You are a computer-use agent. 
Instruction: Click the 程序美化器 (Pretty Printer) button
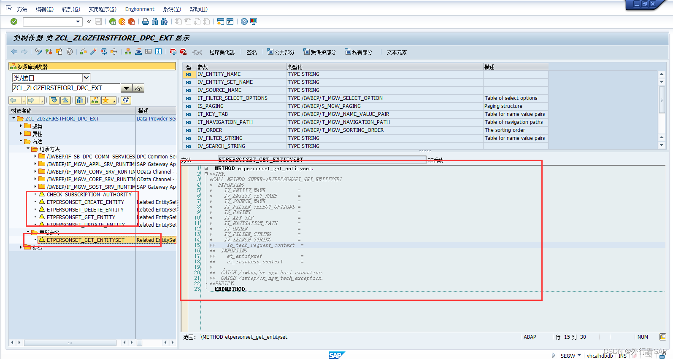[222, 52]
